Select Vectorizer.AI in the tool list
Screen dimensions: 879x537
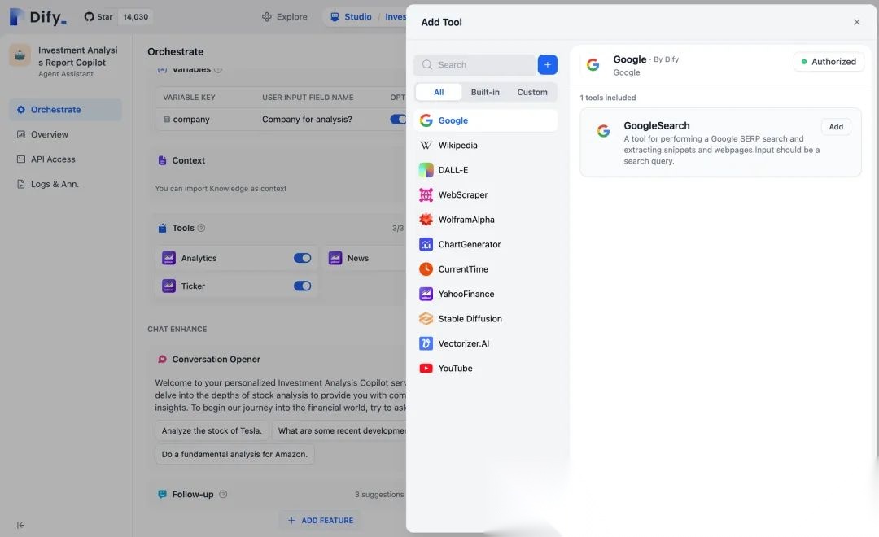click(485, 343)
